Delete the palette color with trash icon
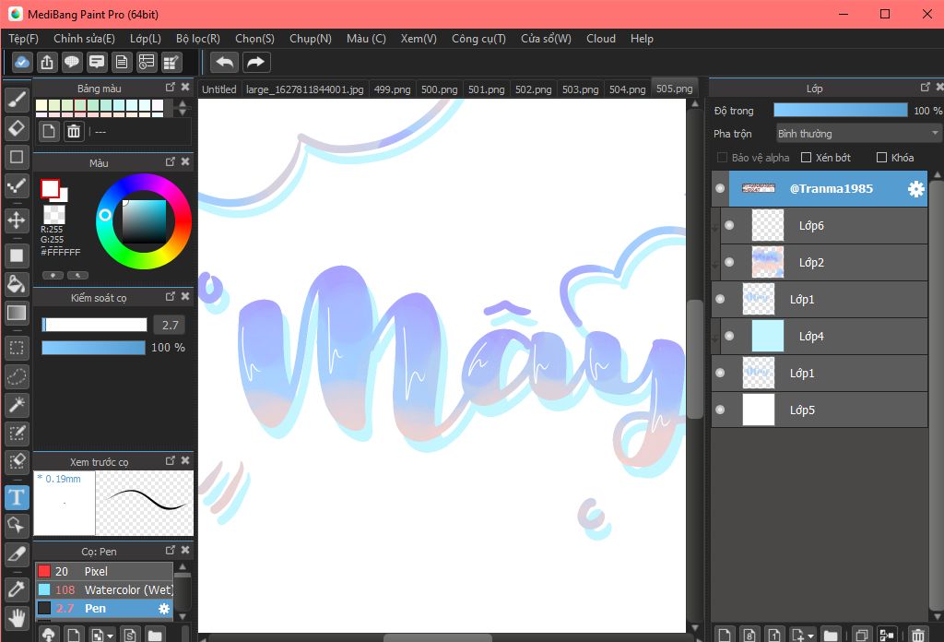This screenshot has width=944, height=642. point(74,131)
